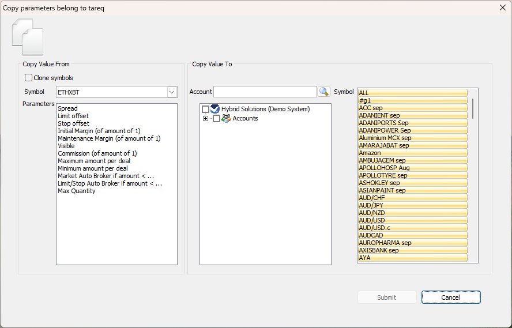
Task: Select Spread in the Parameters list
Action: pos(67,108)
